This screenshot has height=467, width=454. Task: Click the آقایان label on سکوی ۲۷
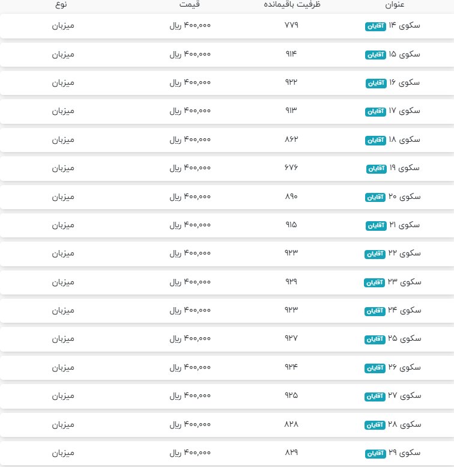point(375,396)
